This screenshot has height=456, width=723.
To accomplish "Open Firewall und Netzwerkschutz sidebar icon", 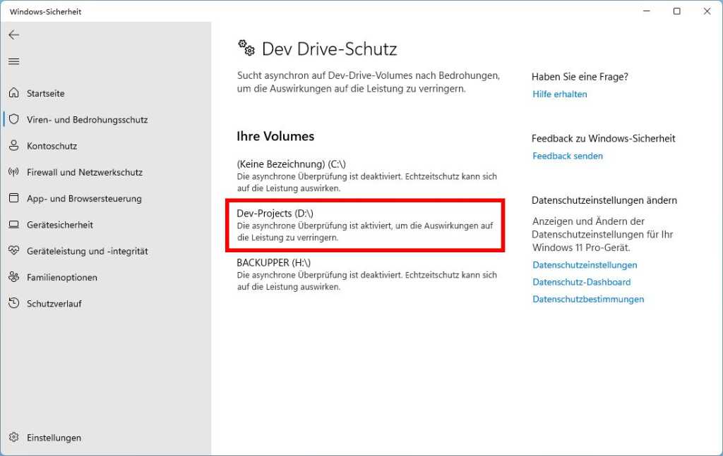I will [14, 172].
